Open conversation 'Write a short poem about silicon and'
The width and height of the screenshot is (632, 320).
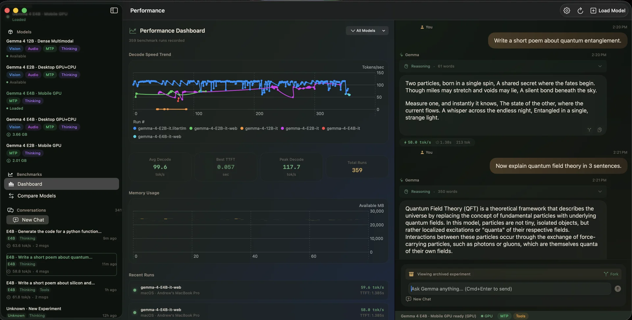[x=62, y=290]
